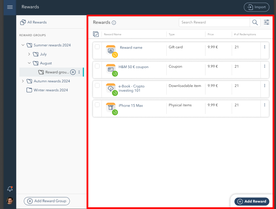
Task: Click the notifications bell icon
Action: [10, 189]
